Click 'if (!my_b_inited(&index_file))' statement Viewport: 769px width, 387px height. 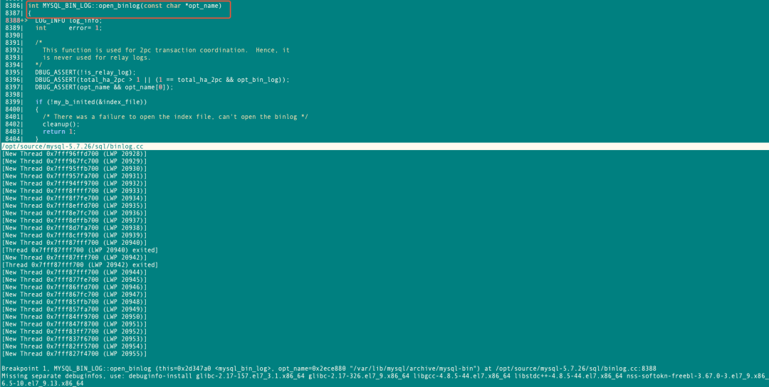click(90, 102)
